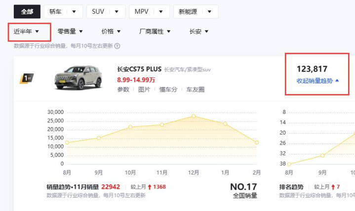Click the data source help question icon
This screenshot has width=355, height=211.
(x=117, y=46)
